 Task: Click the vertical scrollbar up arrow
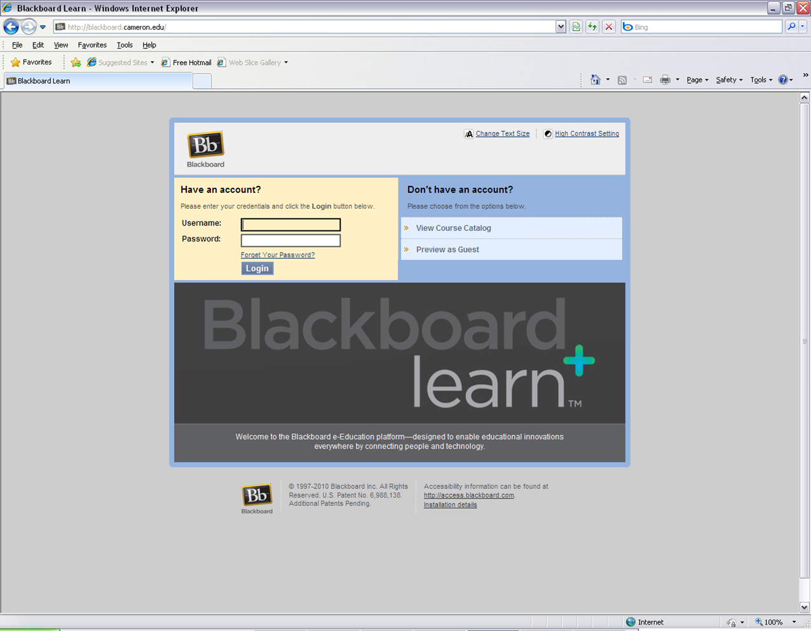pyautogui.click(x=805, y=98)
